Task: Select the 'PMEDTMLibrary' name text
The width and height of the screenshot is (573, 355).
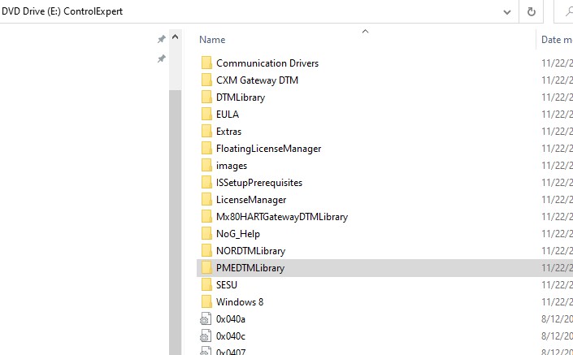Action: [x=250, y=268]
